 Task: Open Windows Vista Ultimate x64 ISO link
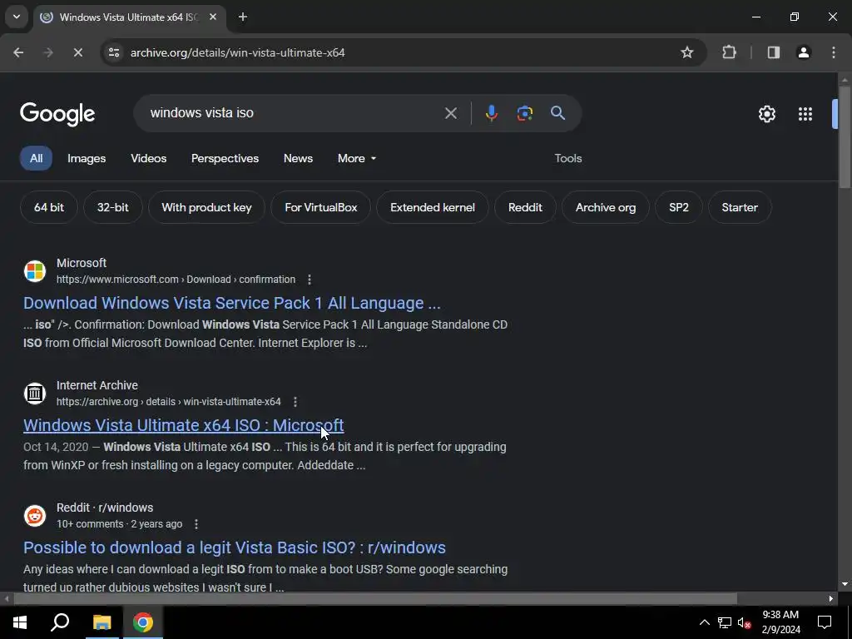pos(184,425)
